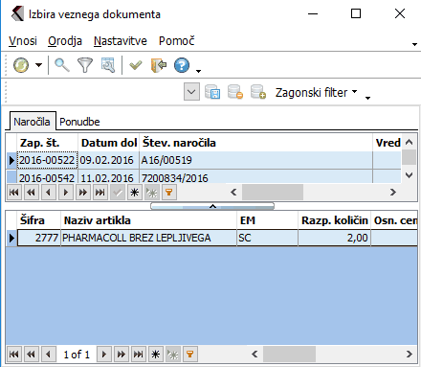Go to first record in orders navigator
Screen dimensions: 421x367
point(13,193)
